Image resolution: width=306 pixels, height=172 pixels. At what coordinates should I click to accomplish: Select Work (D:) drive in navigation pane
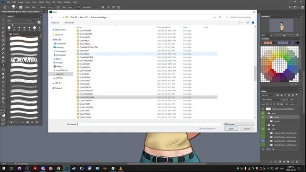click(60, 74)
